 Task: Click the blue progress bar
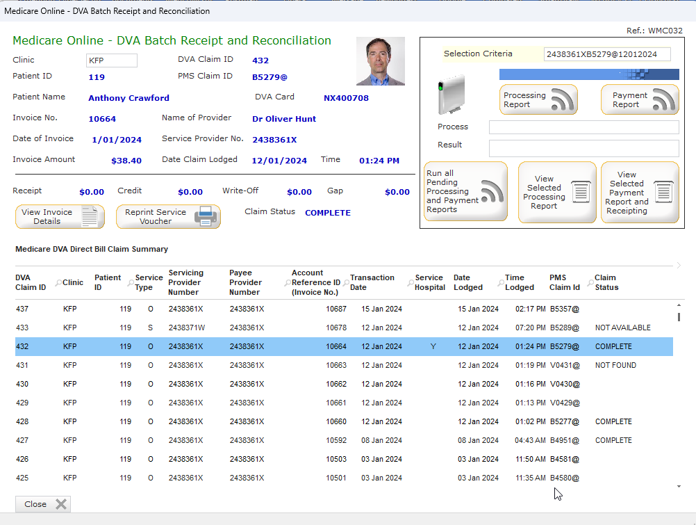click(x=589, y=74)
